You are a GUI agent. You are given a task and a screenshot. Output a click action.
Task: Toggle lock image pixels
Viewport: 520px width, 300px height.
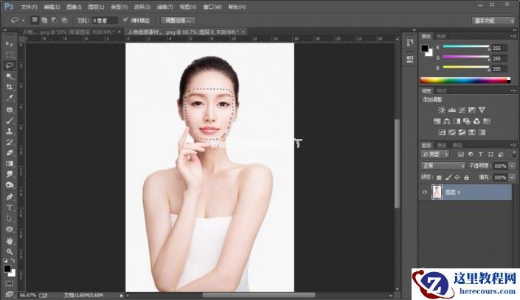coord(448,178)
